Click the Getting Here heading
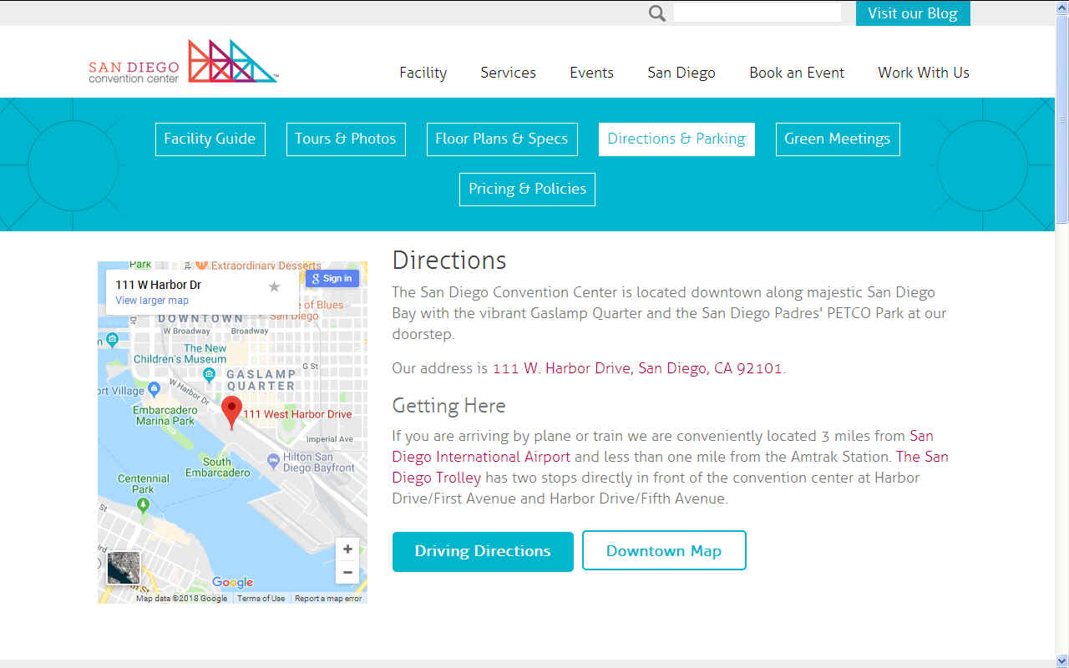This screenshot has height=668, width=1069. tap(448, 406)
